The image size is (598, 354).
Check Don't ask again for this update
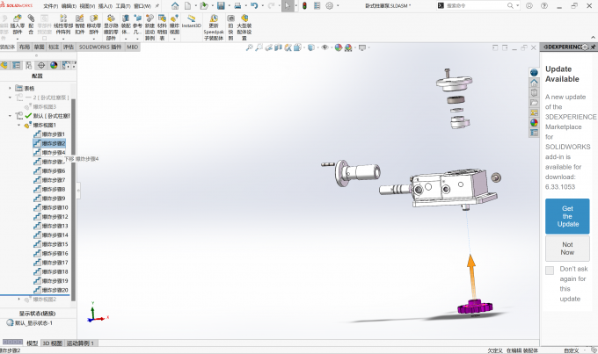click(x=550, y=271)
